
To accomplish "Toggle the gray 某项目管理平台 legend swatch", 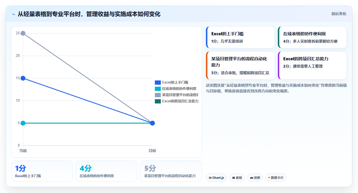I will [158, 95].
